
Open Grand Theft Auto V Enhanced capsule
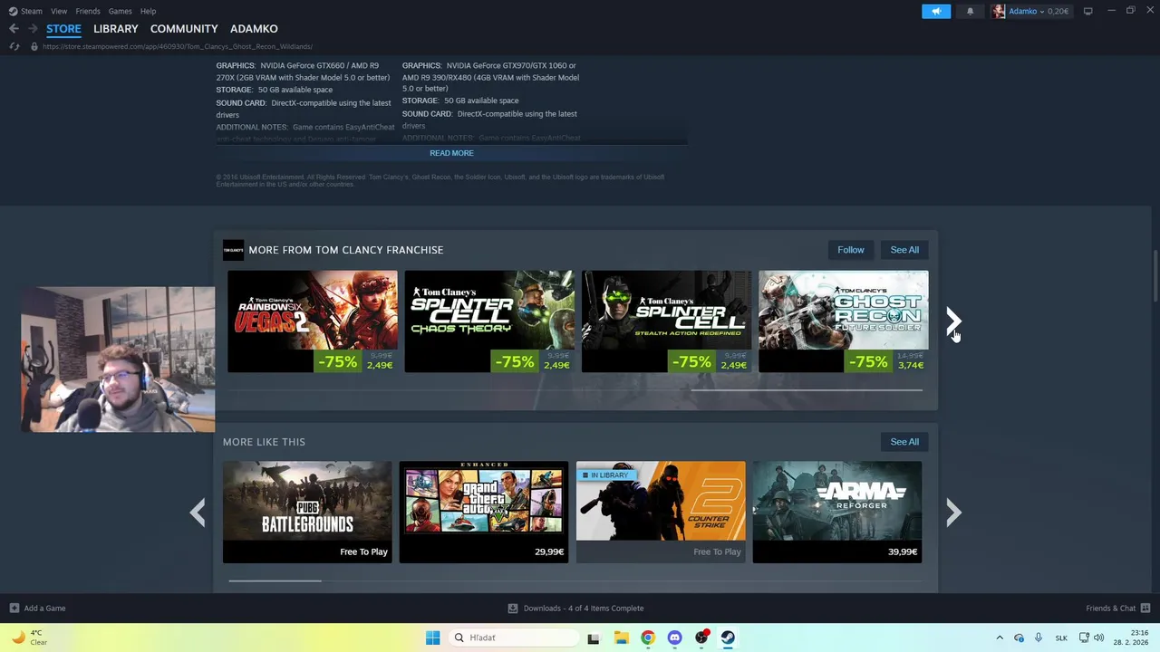click(484, 513)
